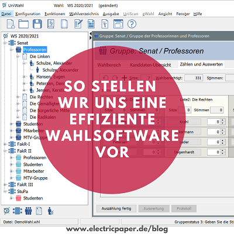Open the Ausgabe menu
This screenshot has width=234, height=234.
[111, 14]
